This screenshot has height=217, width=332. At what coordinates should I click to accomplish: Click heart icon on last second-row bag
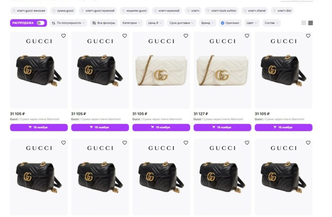(x=308, y=143)
